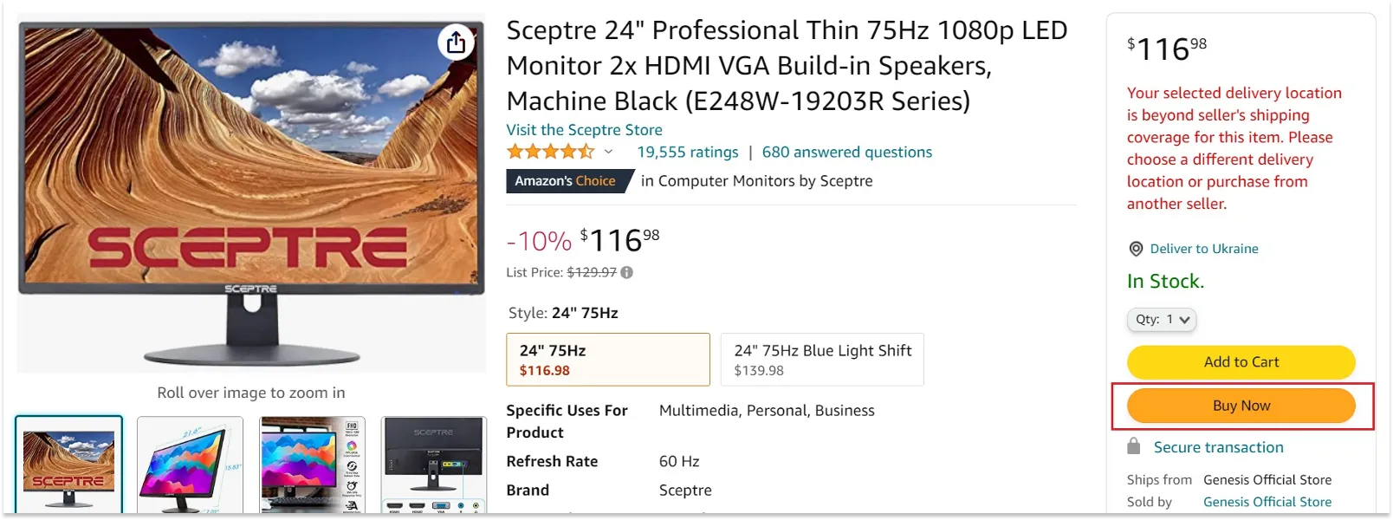Open the List Price info tooltip icon

(626, 272)
